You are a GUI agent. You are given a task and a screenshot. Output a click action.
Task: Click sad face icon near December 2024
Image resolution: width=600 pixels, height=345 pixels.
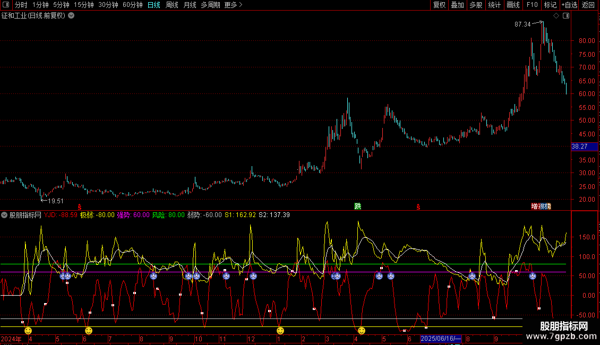coord(253,276)
